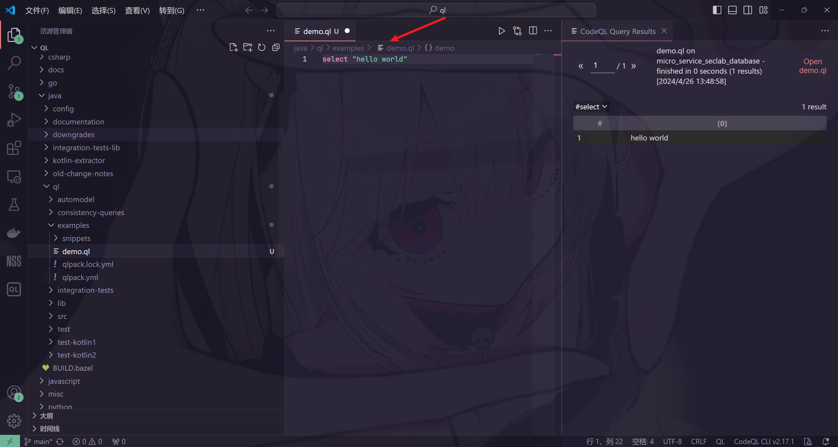Customize editor layout
This screenshot has height=447, width=838.
tap(763, 10)
